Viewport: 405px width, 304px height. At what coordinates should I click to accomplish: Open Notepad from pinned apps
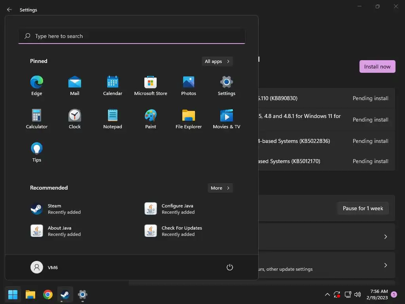[113, 119]
